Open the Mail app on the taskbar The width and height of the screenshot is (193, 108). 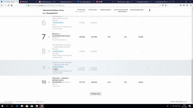(32, 106)
